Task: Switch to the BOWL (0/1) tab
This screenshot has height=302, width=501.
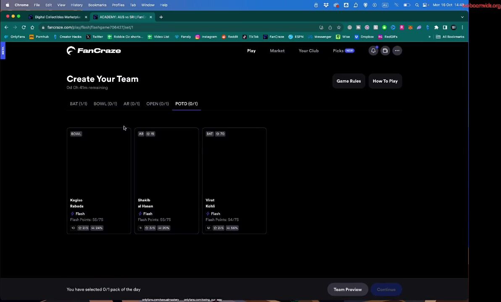Action: tap(105, 104)
